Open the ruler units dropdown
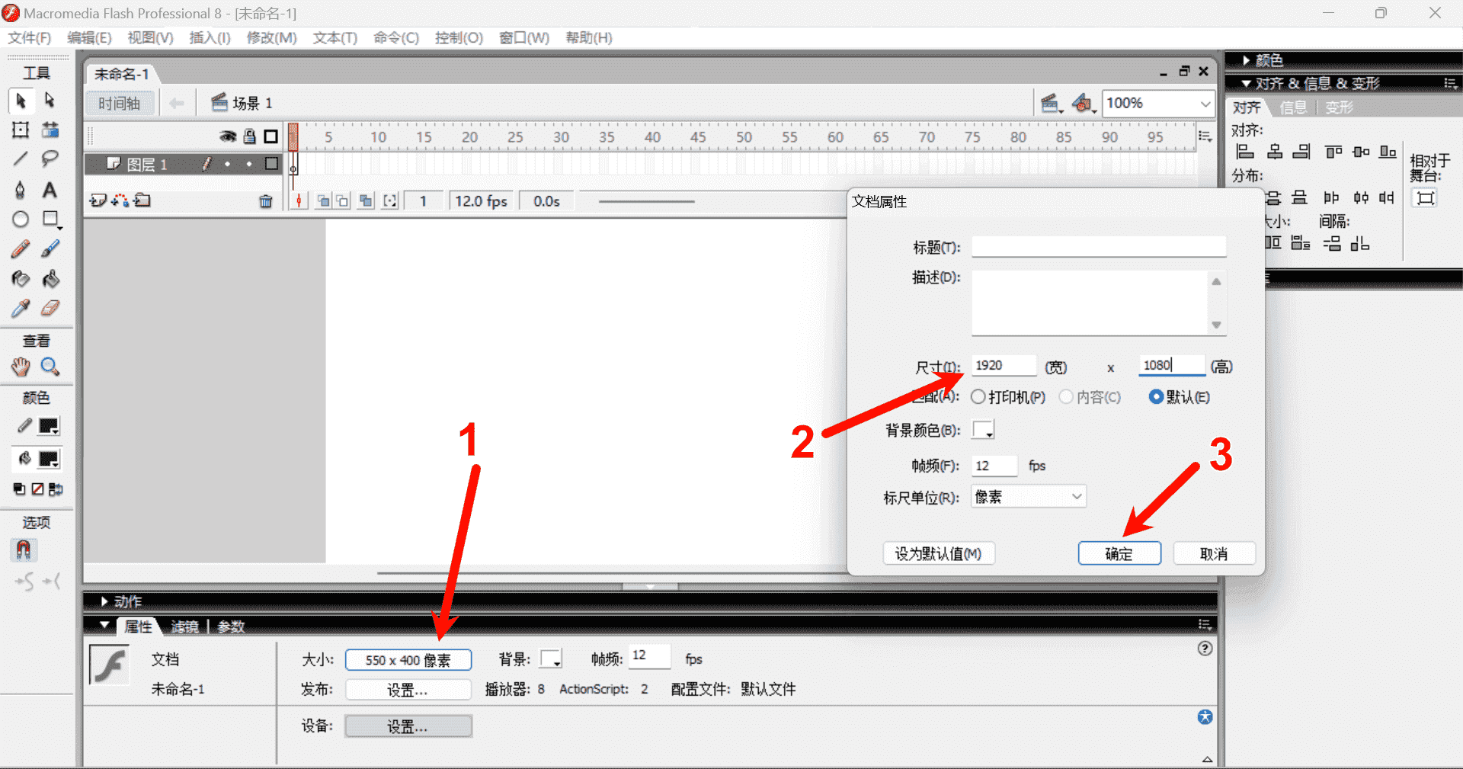This screenshot has width=1463, height=769. tap(1028, 497)
